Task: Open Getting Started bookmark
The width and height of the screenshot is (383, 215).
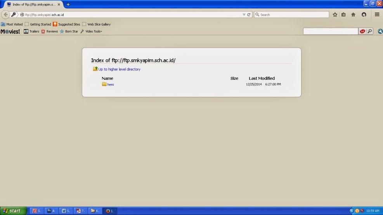Action: pyautogui.click(x=38, y=24)
